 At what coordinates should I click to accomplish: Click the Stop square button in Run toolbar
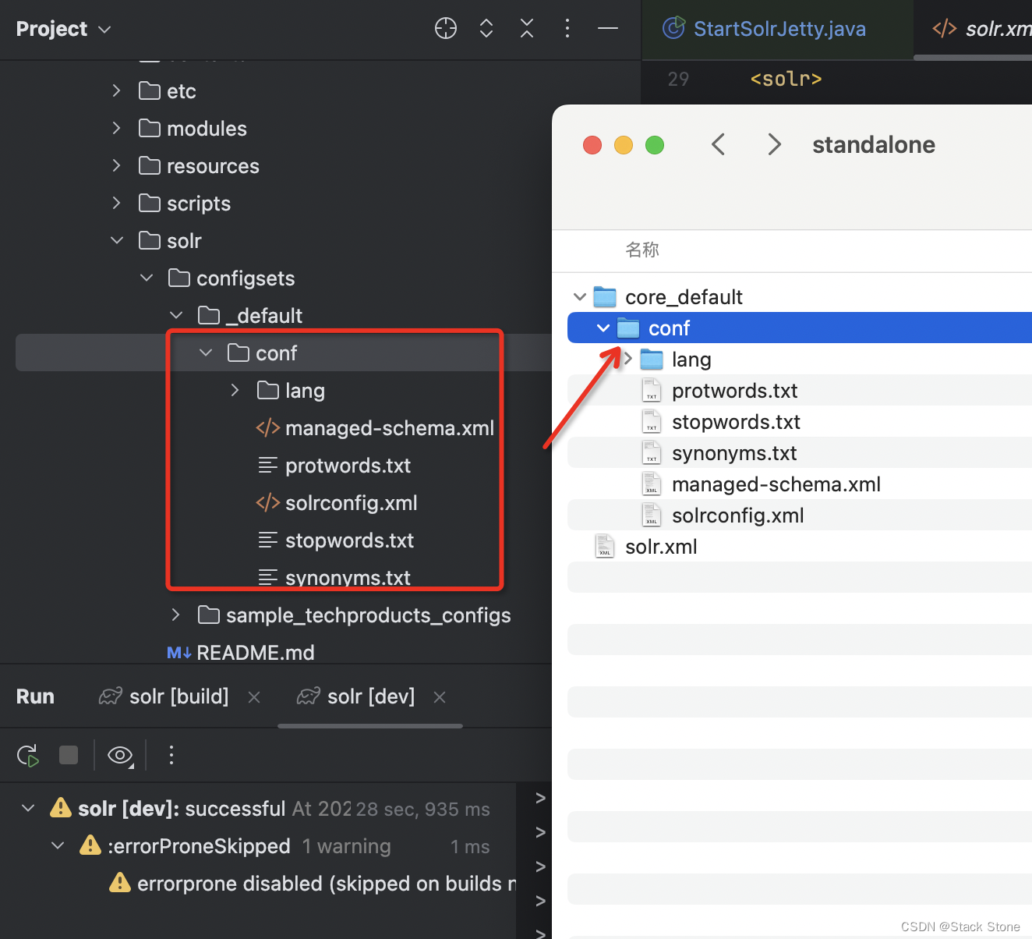pos(69,755)
